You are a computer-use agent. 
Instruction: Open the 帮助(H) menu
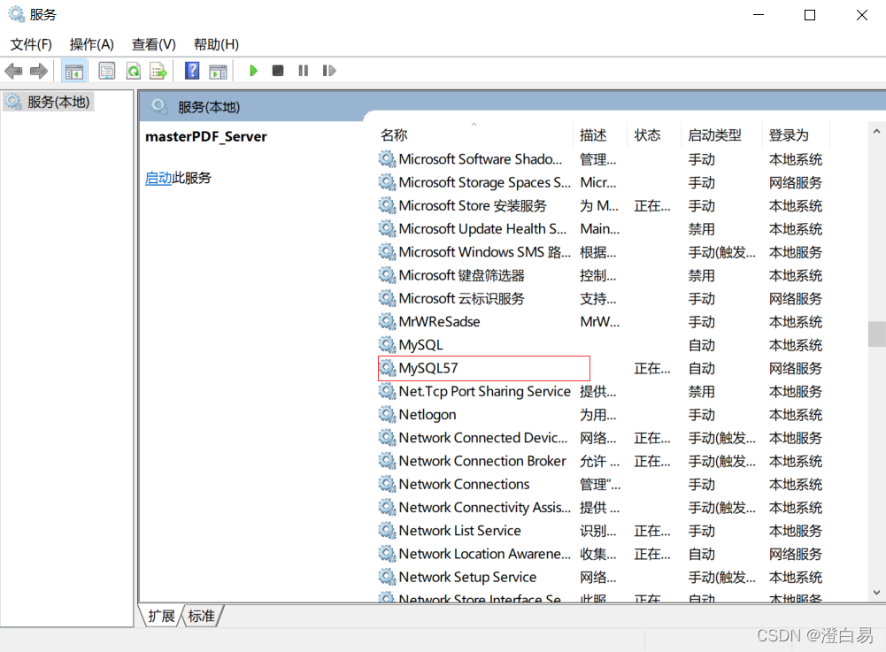pos(216,44)
